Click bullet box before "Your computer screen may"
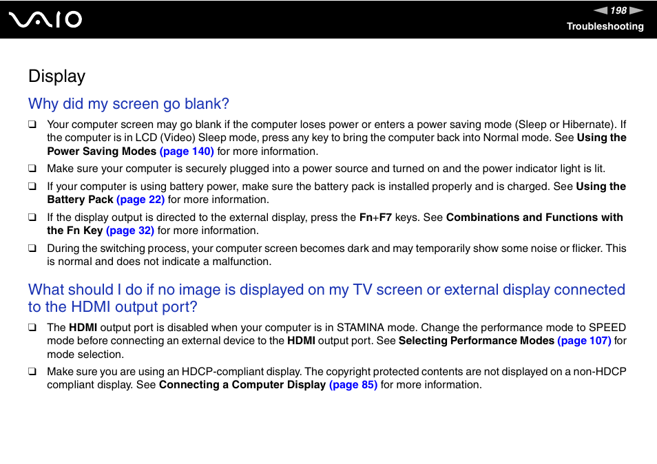 click(32, 124)
